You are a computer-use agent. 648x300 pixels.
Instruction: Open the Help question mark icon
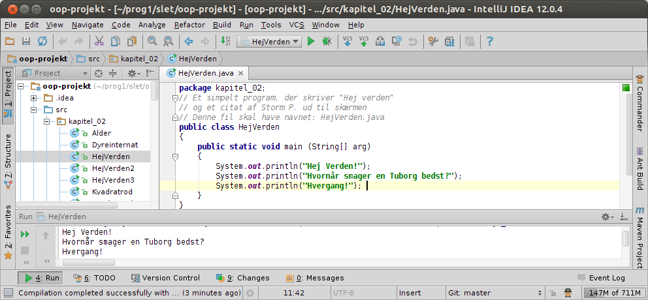[490, 41]
